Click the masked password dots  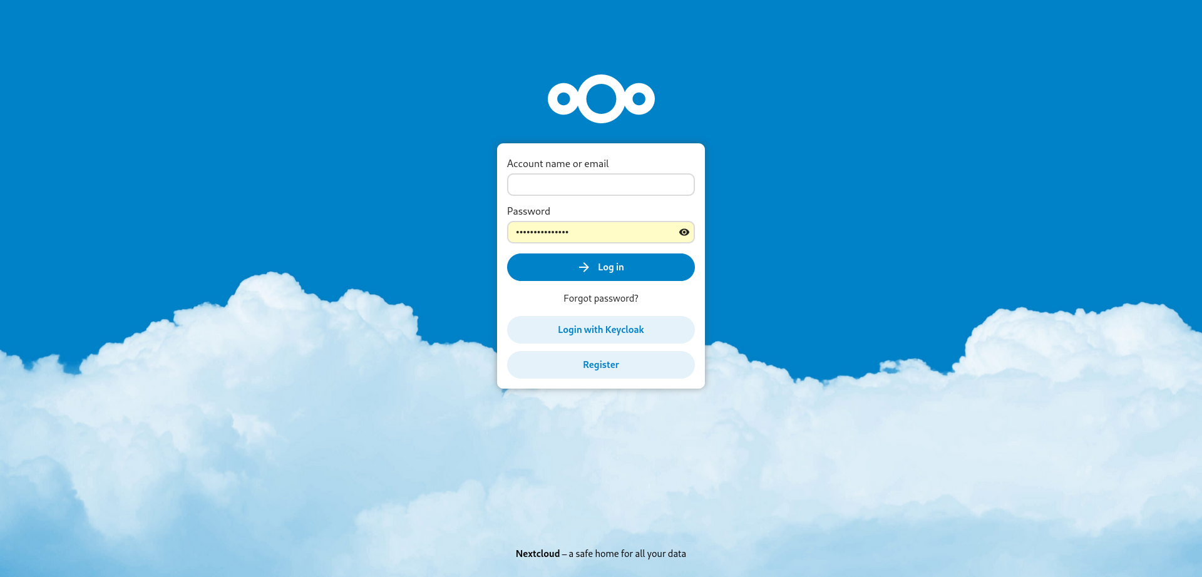click(x=542, y=232)
